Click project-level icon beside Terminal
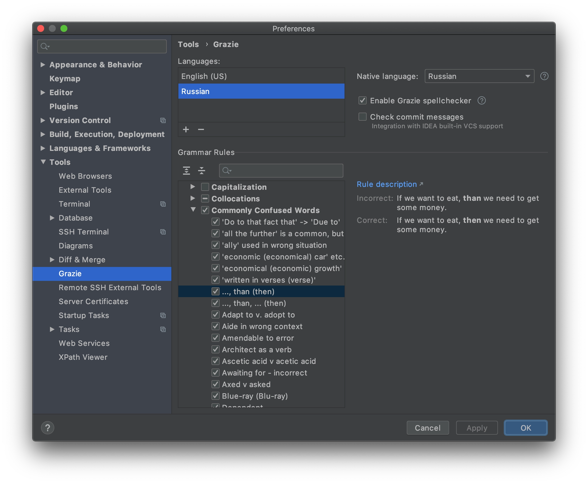The image size is (588, 484). [163, 204]
